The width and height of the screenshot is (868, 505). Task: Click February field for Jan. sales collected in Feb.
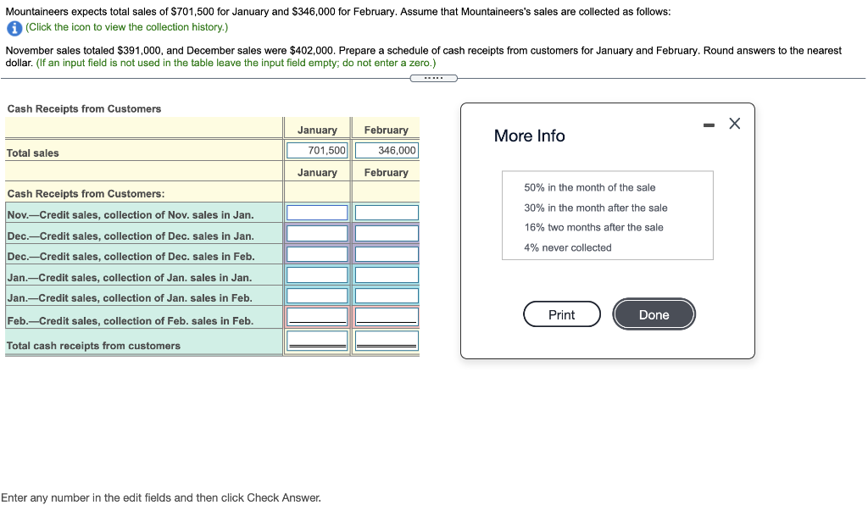(x=387, y=296)
